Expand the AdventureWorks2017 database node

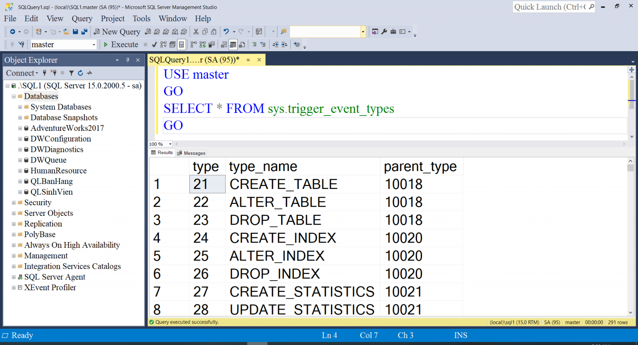(x=20, y=128)
